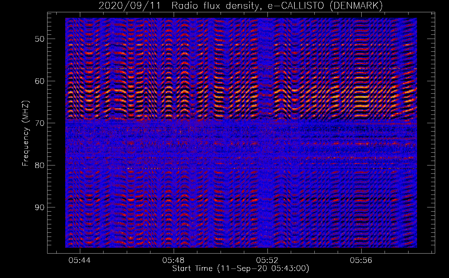Screen dimensions: 449x278
Task: Click the 05:56 time tick label
Action: pos(361,260)
